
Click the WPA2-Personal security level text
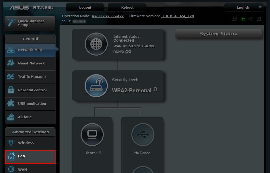(132, 91)
